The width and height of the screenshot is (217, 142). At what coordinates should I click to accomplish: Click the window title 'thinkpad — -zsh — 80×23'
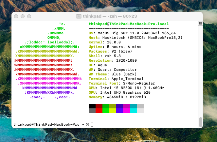pyautogui.click(x=110, y=16)
